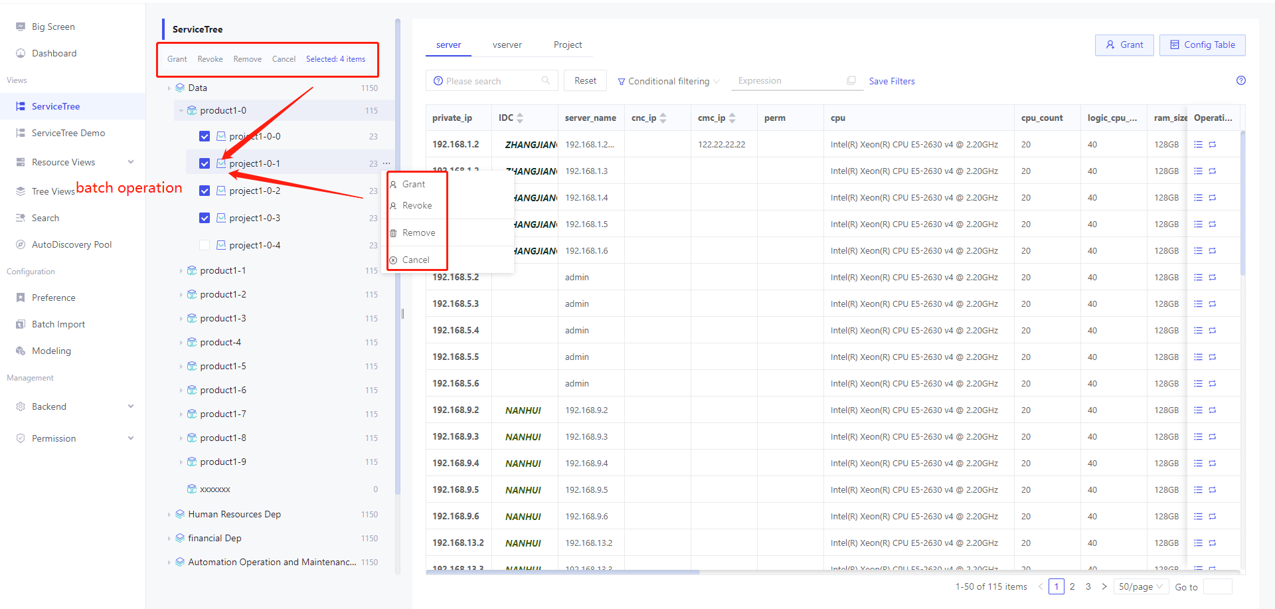The height and width of the screenshot is (609, 1275).
Task: Expand the product1-1 tree node
Action: [x=181, y=271]
